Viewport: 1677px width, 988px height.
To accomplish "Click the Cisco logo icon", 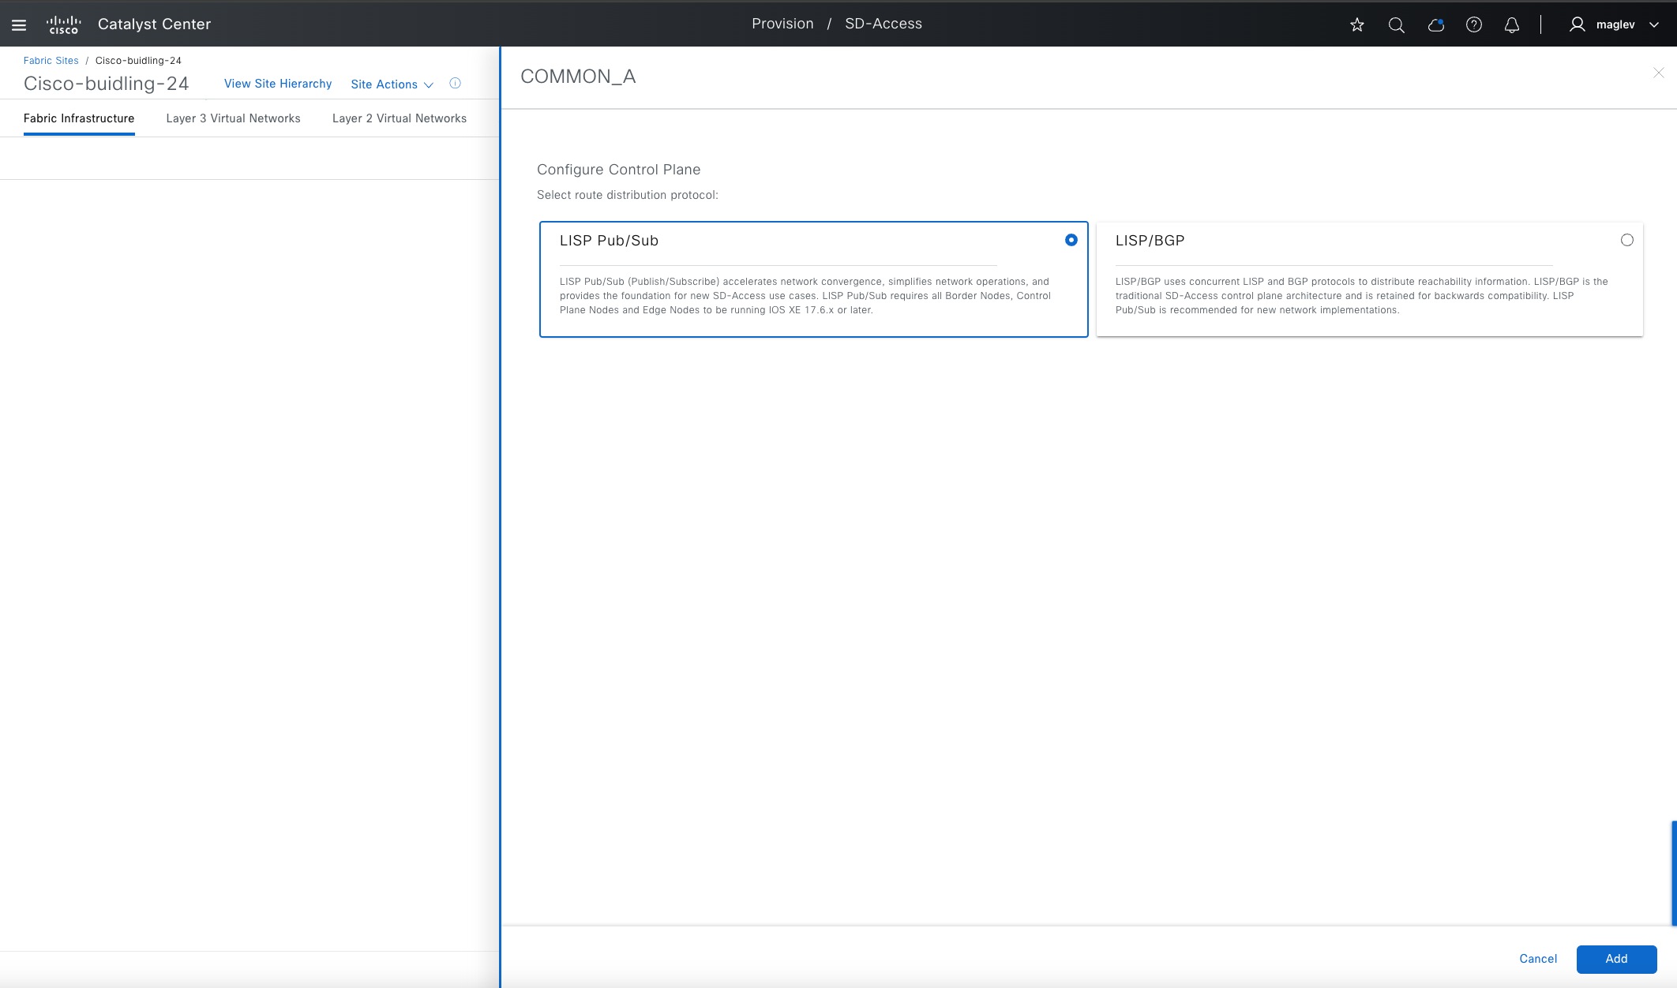I will tap(63, 24).
